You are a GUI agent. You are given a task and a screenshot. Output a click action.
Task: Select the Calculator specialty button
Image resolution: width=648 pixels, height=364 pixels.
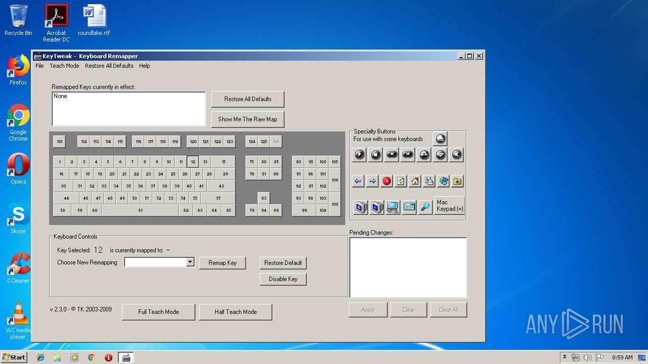coord(409,207)
